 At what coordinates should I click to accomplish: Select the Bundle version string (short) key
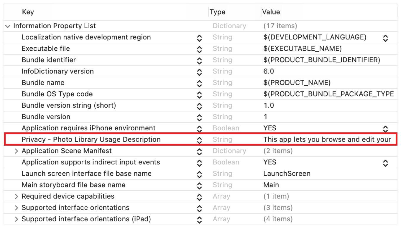click(69, 105)
